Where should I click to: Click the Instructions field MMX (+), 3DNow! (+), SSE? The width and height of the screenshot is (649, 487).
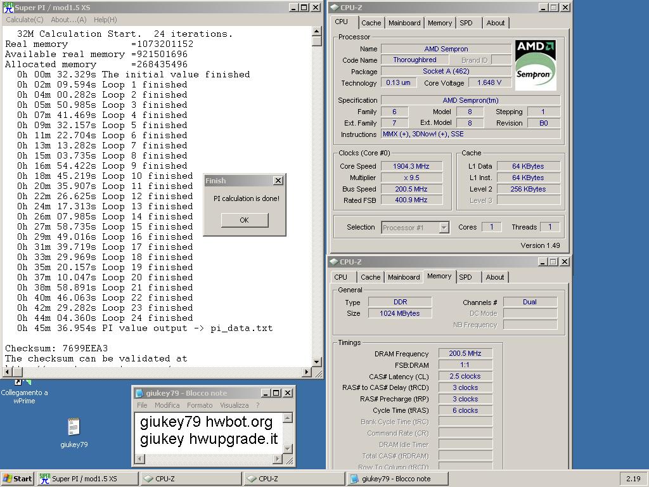[x=471, y=134]
